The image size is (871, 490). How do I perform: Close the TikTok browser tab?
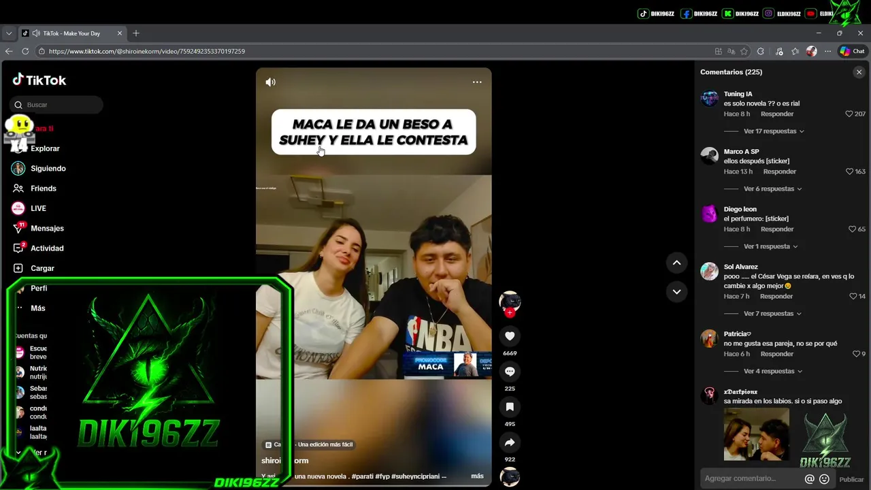point(120,33)
